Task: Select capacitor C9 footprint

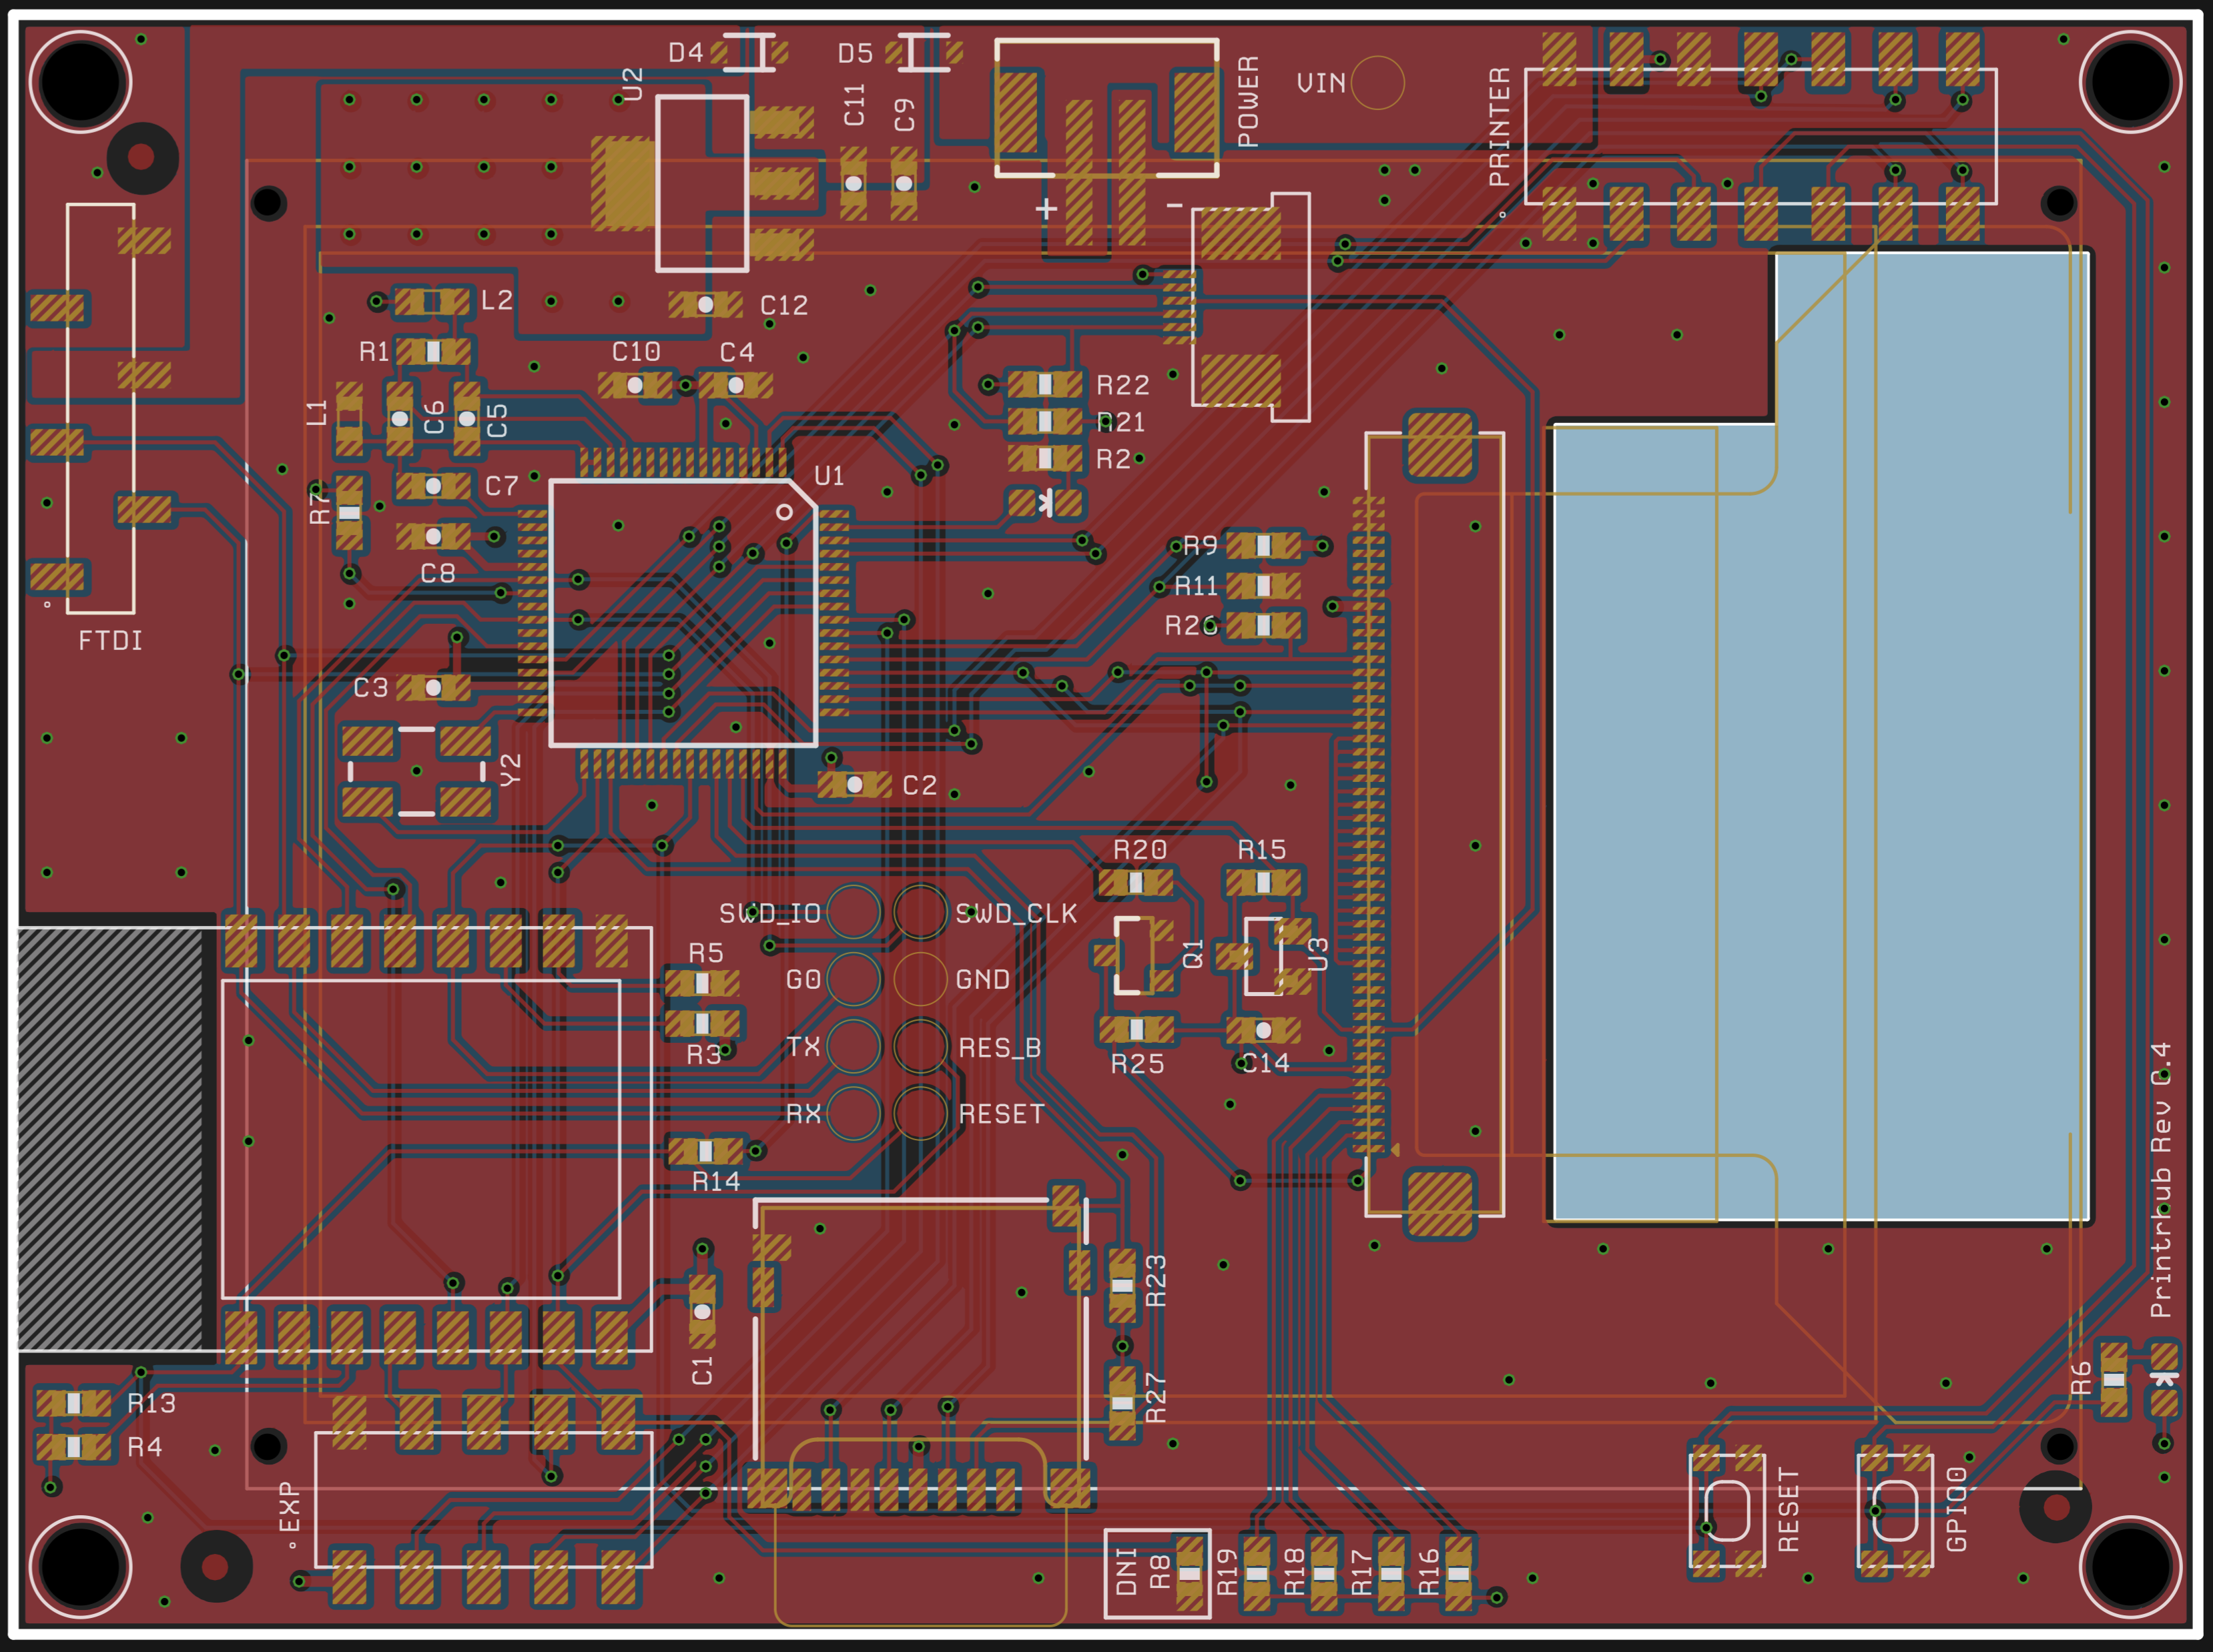Action: (904, 183)
